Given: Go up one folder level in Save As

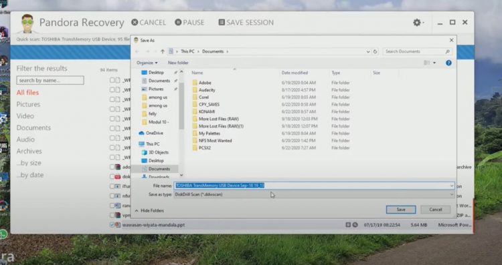Looking at the screenshot, I should (x=163, y=51).
